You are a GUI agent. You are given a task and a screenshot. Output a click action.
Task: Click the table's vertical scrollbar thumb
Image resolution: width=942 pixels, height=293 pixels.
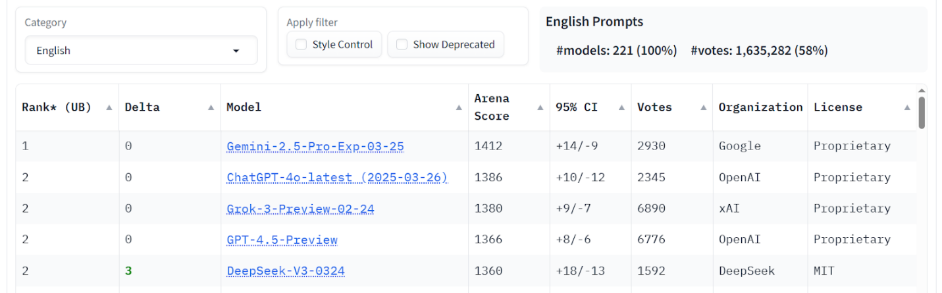point(922,113)
